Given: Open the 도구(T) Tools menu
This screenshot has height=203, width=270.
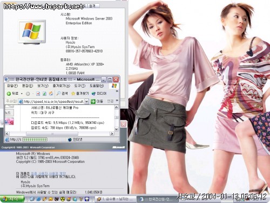Looking at the screenshot, I should 80,86.
